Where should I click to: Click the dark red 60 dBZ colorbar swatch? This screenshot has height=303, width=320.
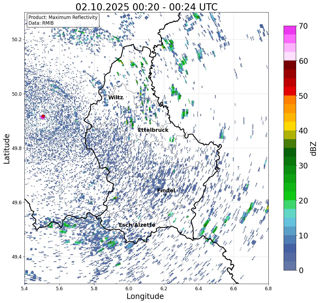[290, 65]
